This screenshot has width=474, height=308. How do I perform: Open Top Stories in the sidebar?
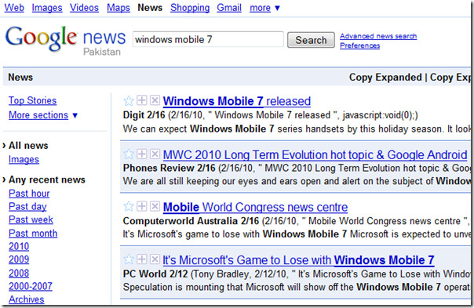point(33,100)
